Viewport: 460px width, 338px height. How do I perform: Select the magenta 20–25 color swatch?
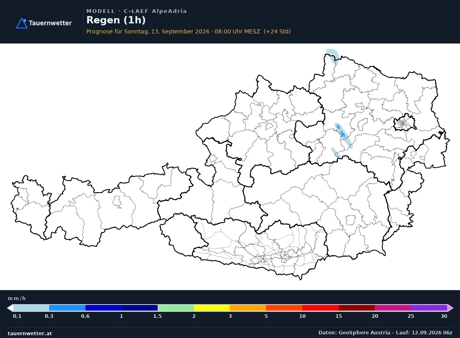(x=393, y=308)
